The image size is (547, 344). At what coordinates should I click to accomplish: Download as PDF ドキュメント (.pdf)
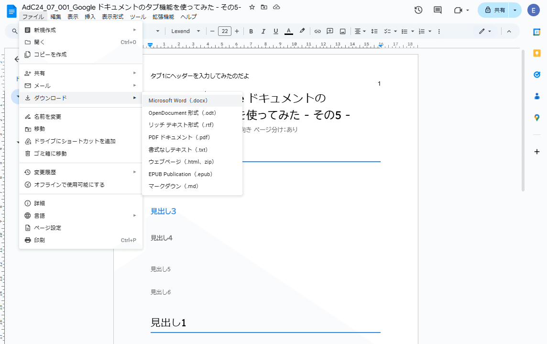(192, 137)
